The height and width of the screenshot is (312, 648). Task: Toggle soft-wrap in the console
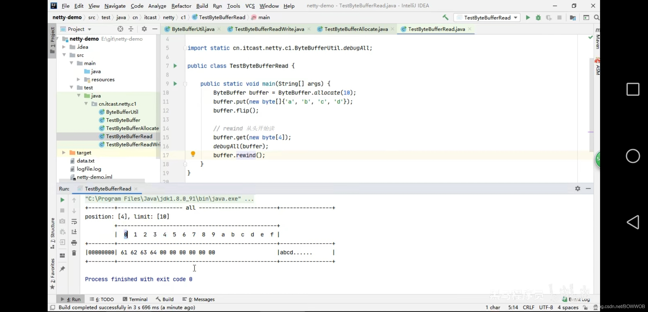(x=74, y=222)
